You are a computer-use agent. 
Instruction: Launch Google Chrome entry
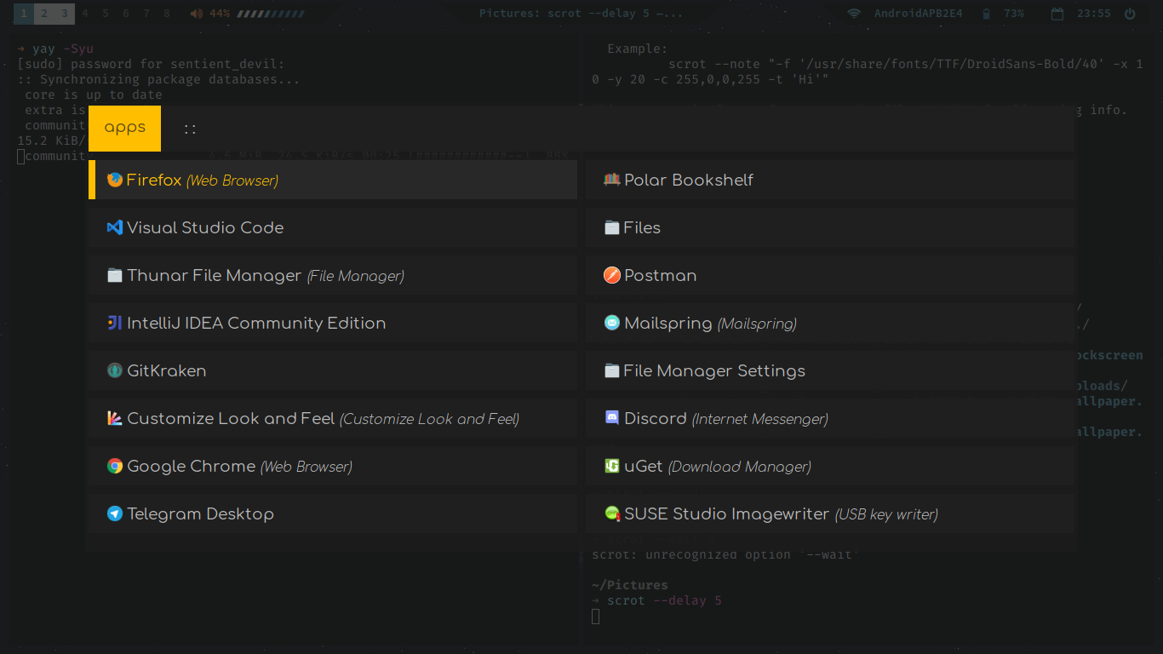(x=333, y=466)
